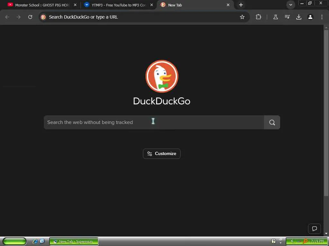Open the Customize button
329x246 pixels.
click(162, 154)
